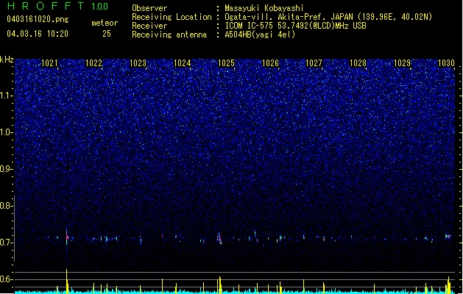Click the 1028 time axis label
Viewport: 463px width, 294px height.
[x=358, y=63]
